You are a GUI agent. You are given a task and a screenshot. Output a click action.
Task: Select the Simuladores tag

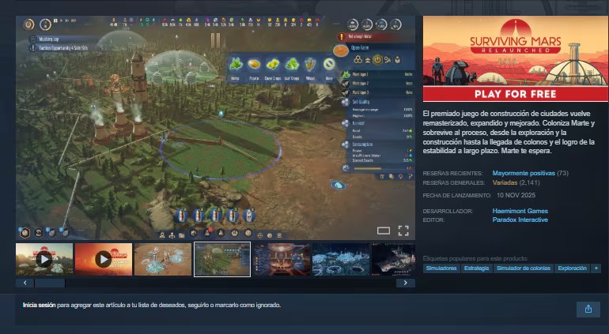click(x=441, y=268)
